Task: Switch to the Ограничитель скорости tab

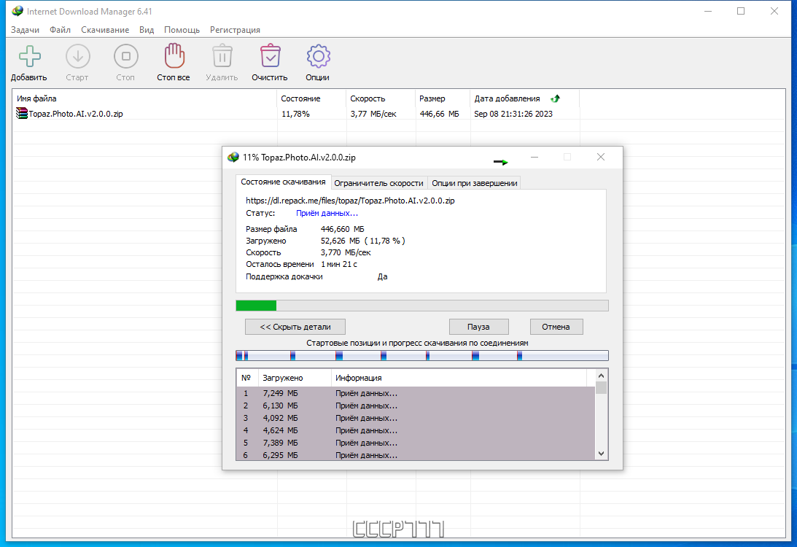Action: click(x=378, y=183)
